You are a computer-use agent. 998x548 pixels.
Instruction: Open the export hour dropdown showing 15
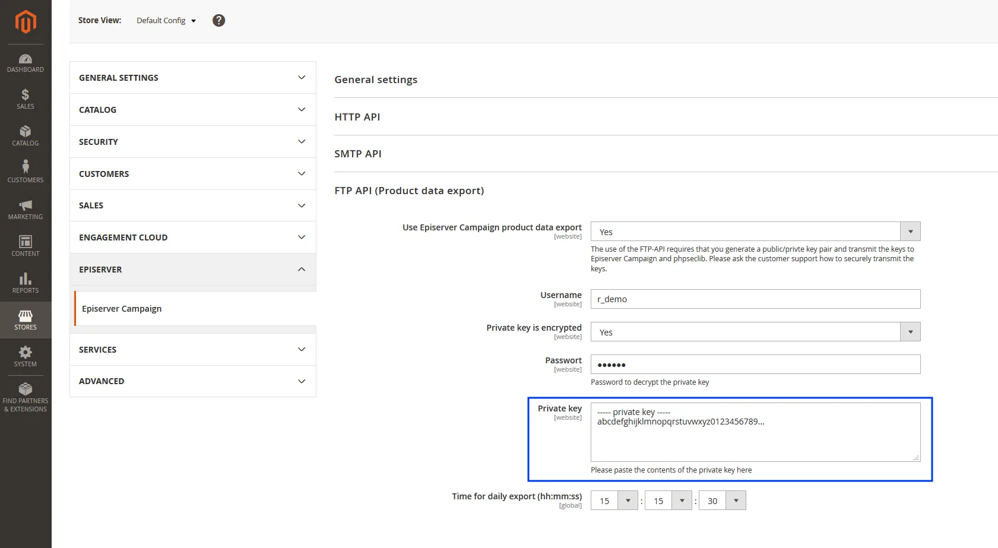(x=614, y=501)
